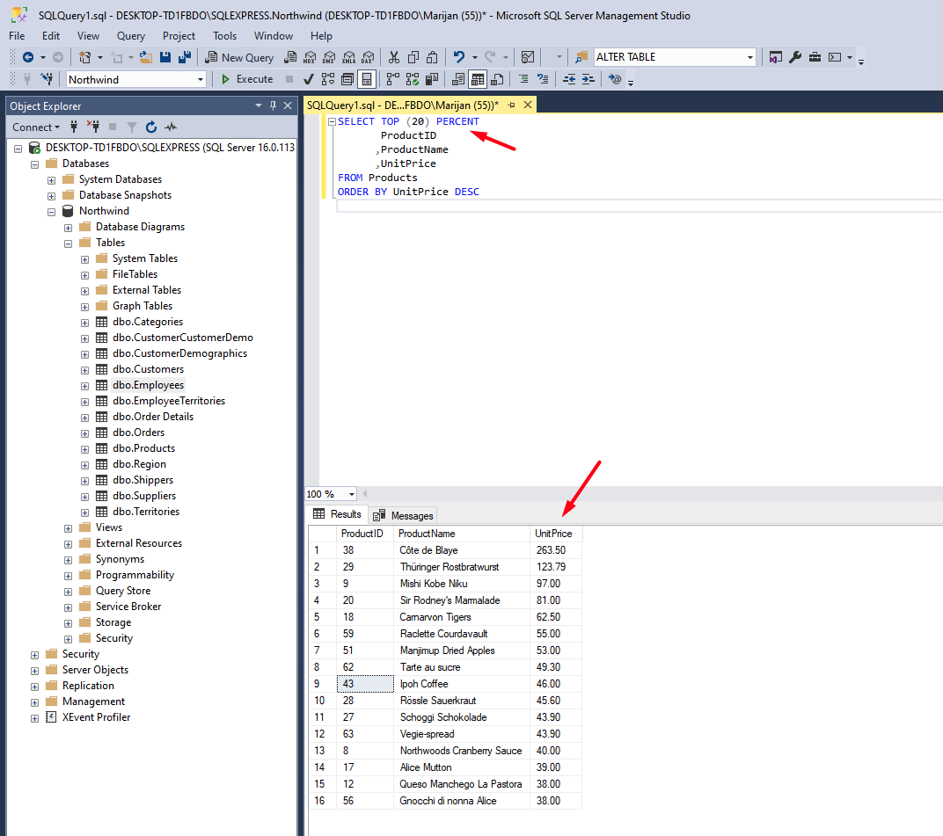Click the MDX query icon
This screenshot has height=836, width=943.
click(x=310, y=58)
